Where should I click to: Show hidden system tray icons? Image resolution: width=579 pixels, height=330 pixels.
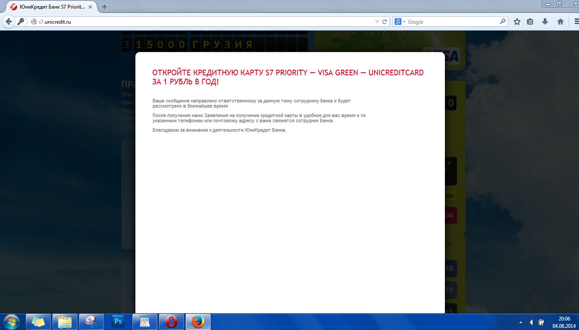[x=521, y=322]
